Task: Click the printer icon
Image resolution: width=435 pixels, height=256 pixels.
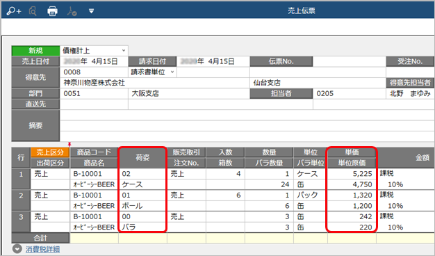Action: 52,11
